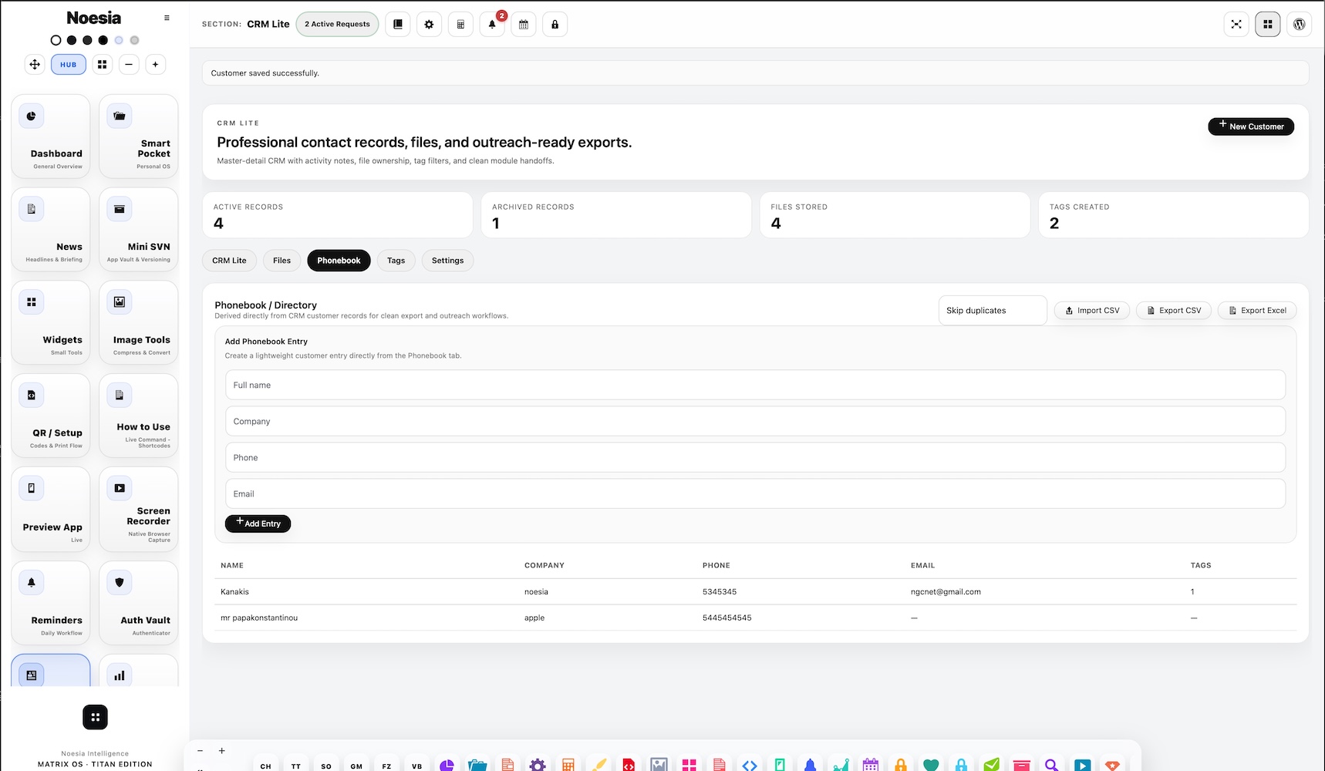Click the apple company cell

(x=534, y=618)
